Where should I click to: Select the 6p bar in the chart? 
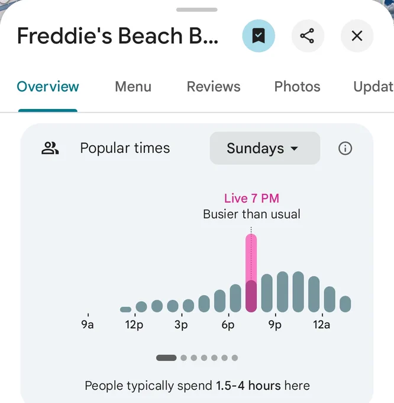tap(235, 298)
